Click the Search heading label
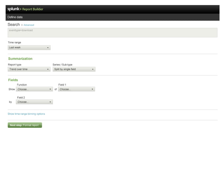The width and height of the screenshot is (224, 173). tap(14, 25)
